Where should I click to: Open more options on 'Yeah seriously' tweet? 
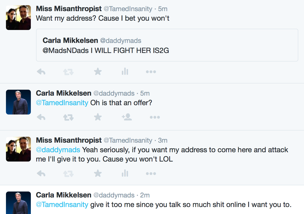151,174
